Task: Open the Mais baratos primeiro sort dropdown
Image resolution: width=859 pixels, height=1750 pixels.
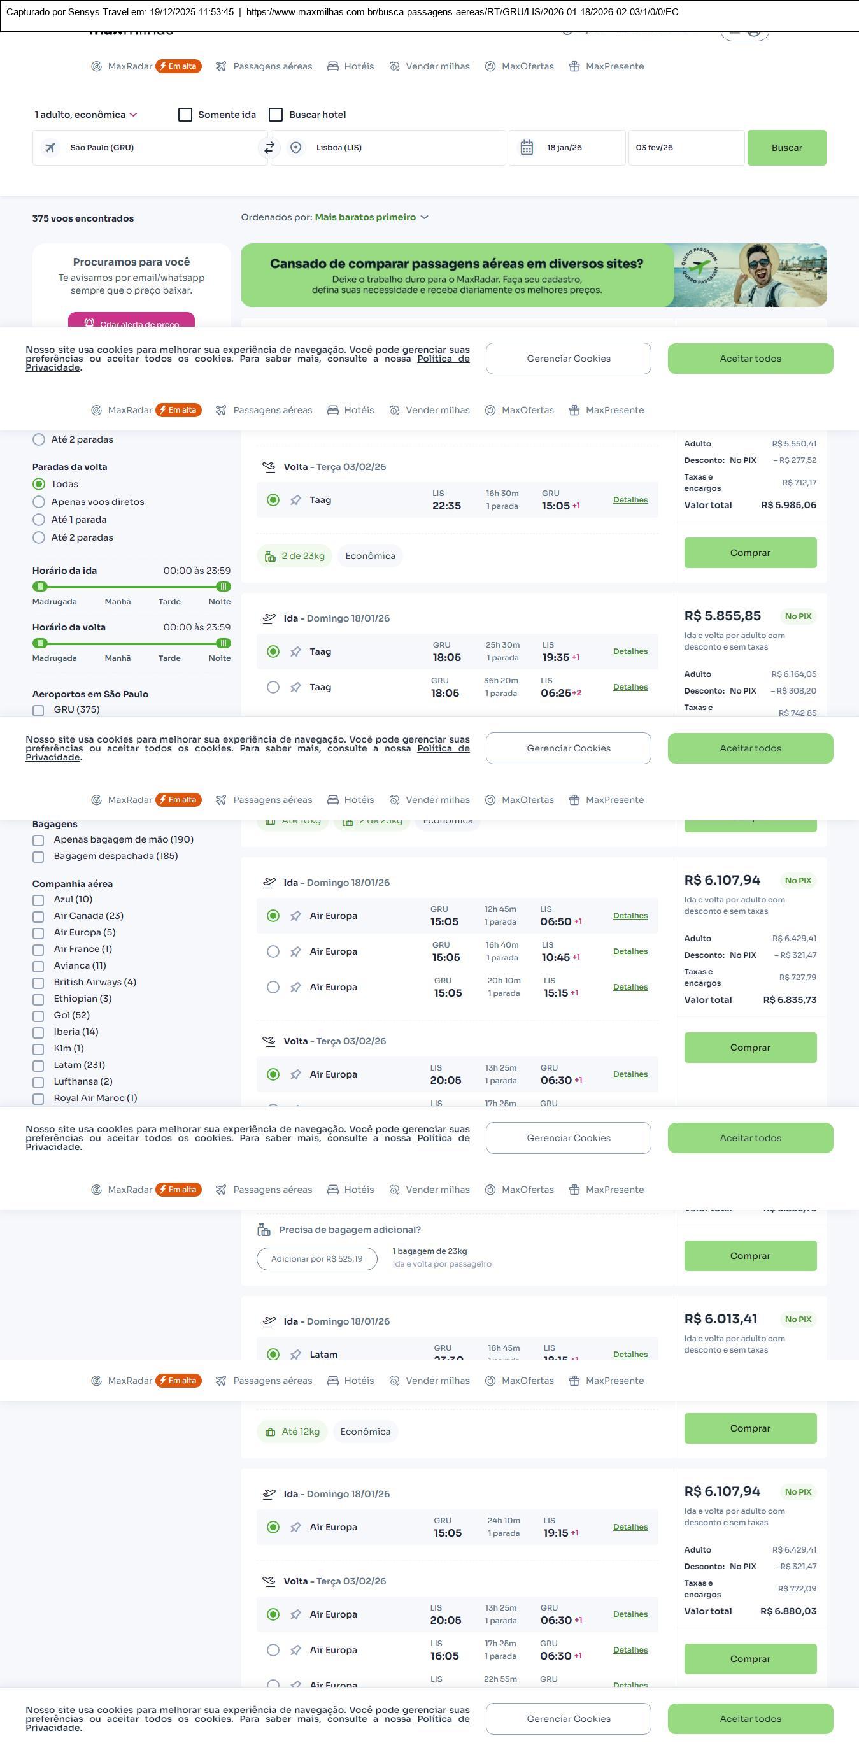Action: click(371, 217)
